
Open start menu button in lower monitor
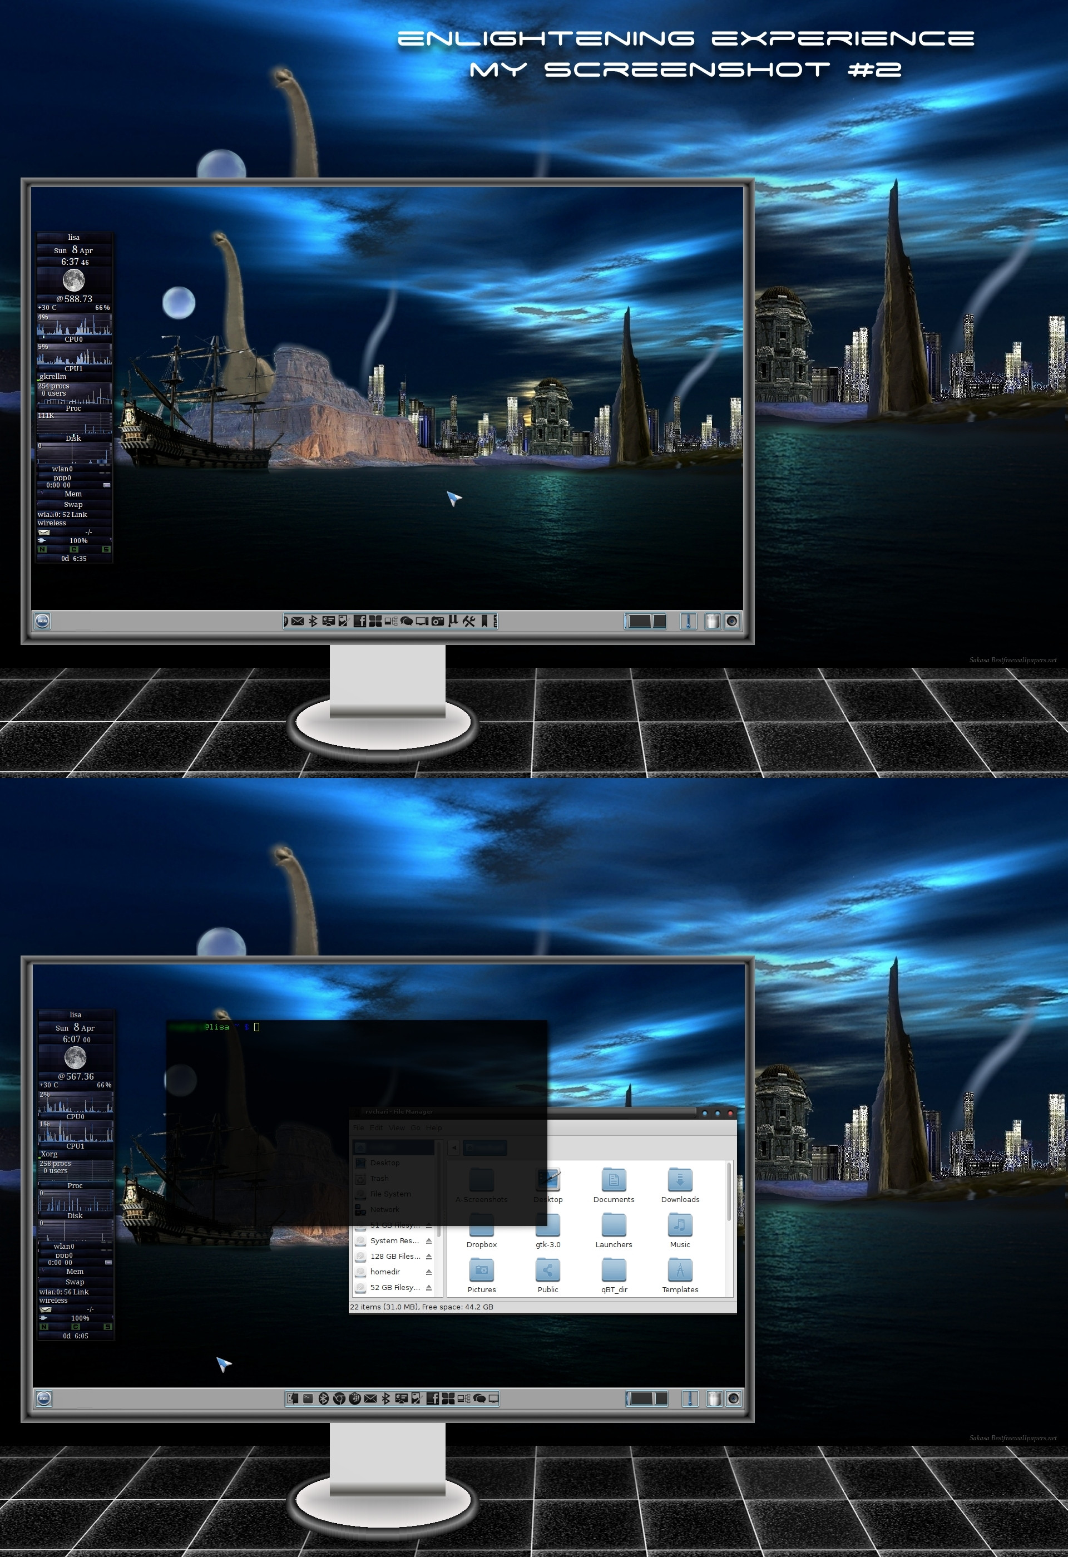tap(43, 1399)
